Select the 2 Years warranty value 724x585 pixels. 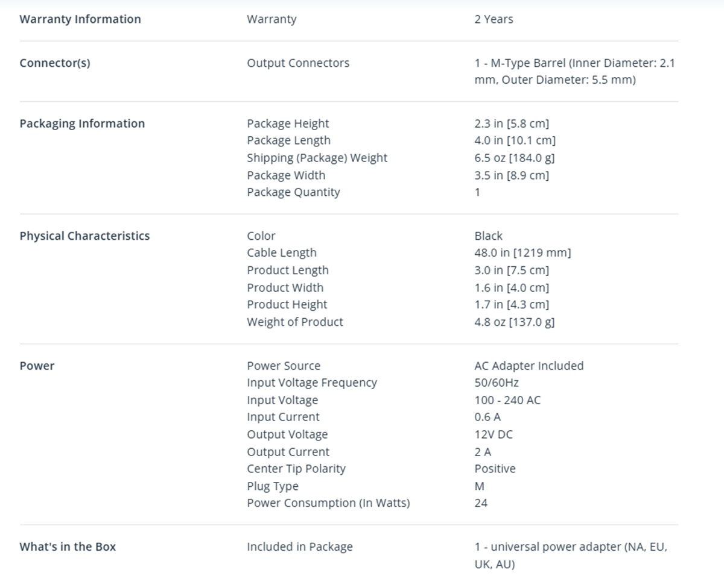(494, 19)
